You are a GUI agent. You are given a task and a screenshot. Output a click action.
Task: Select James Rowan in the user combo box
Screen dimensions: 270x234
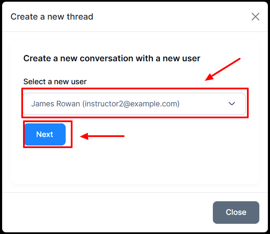(x=134, y=104)
